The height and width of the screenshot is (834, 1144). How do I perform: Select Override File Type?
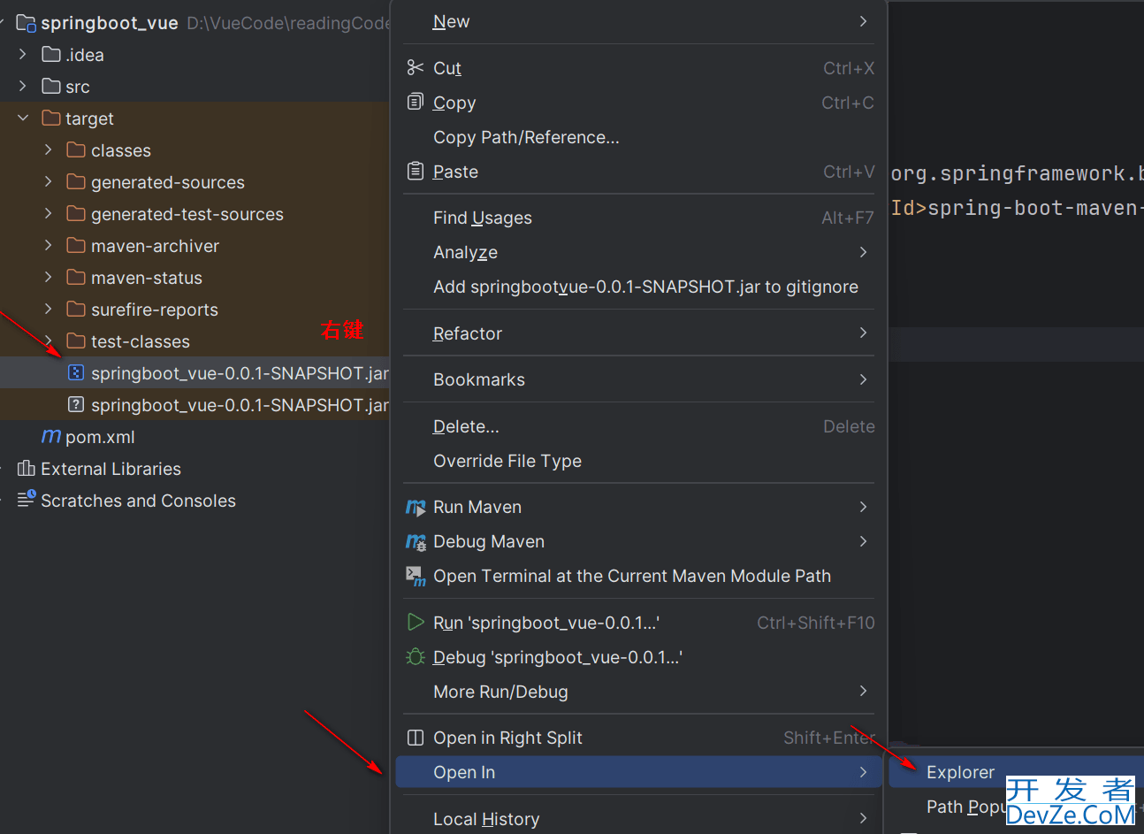(x=638, y=461)
